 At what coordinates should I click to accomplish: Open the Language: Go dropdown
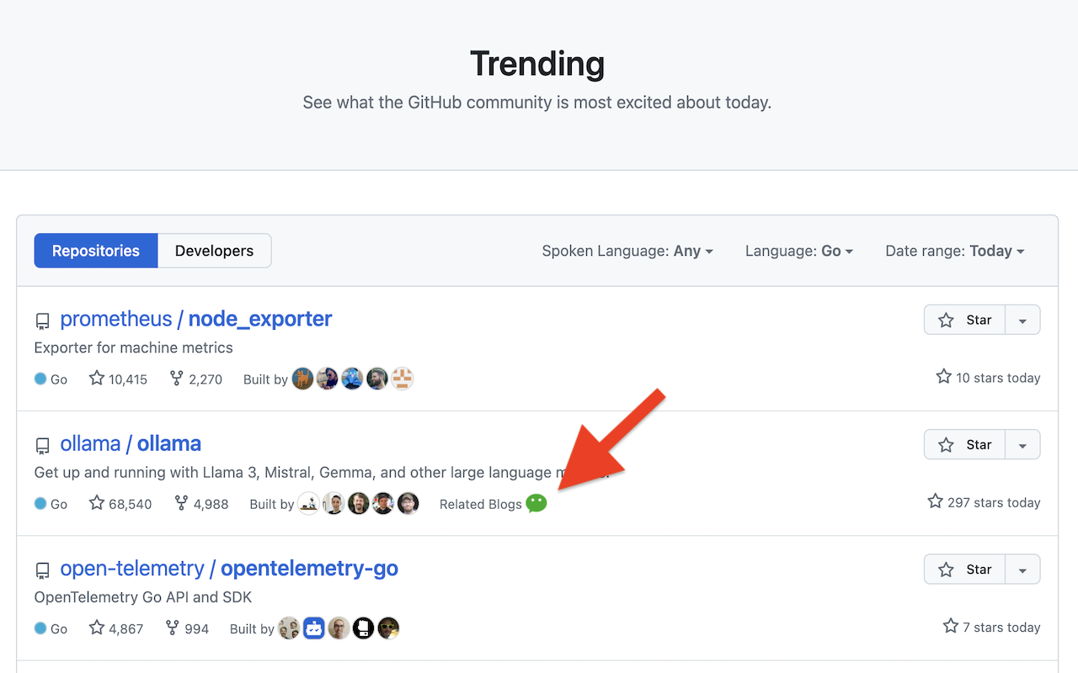(x=799, y=251)
